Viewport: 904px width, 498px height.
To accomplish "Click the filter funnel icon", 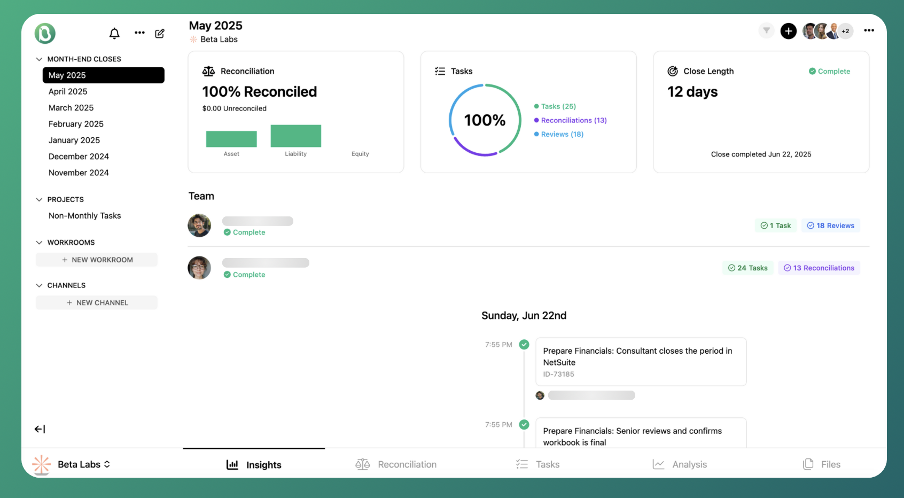I will point(767,31).
